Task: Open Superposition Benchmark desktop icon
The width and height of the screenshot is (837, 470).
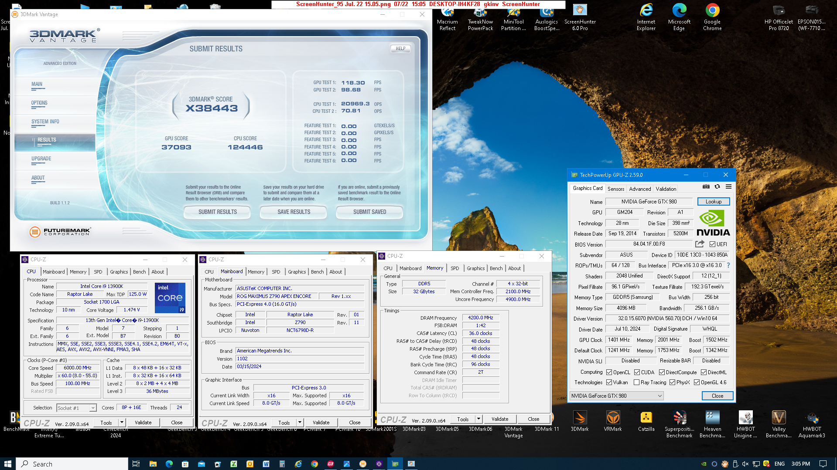Action: pyautogui.click(x=679, y=424)
